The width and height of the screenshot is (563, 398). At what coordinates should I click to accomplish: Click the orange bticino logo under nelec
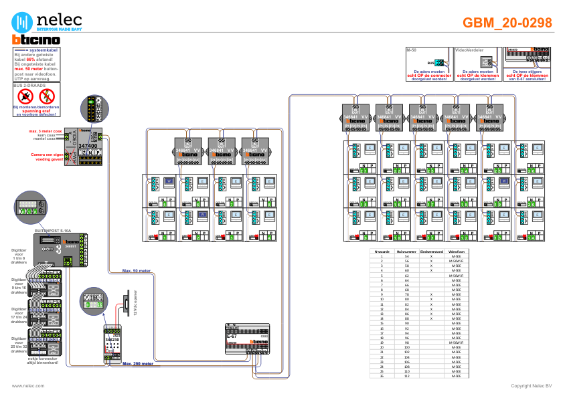[31, 40]
